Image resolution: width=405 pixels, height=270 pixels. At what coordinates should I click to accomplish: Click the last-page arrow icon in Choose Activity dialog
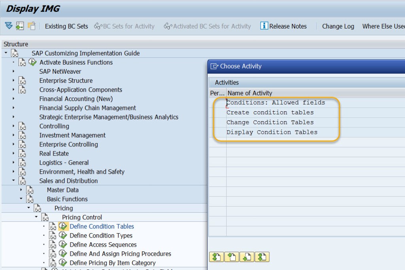(262, 257)
